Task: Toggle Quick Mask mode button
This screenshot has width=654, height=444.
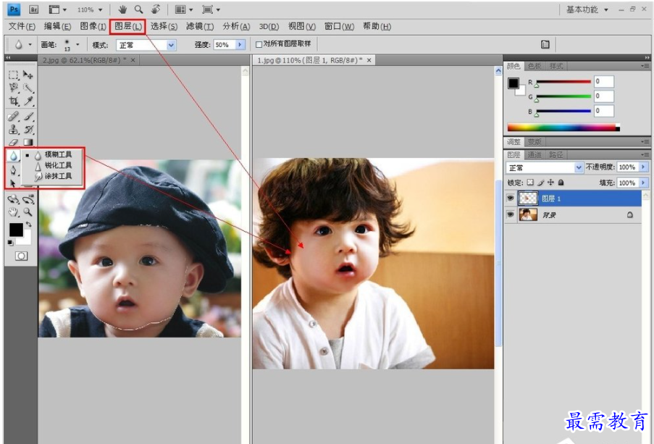Action: (x=21, y=256)
